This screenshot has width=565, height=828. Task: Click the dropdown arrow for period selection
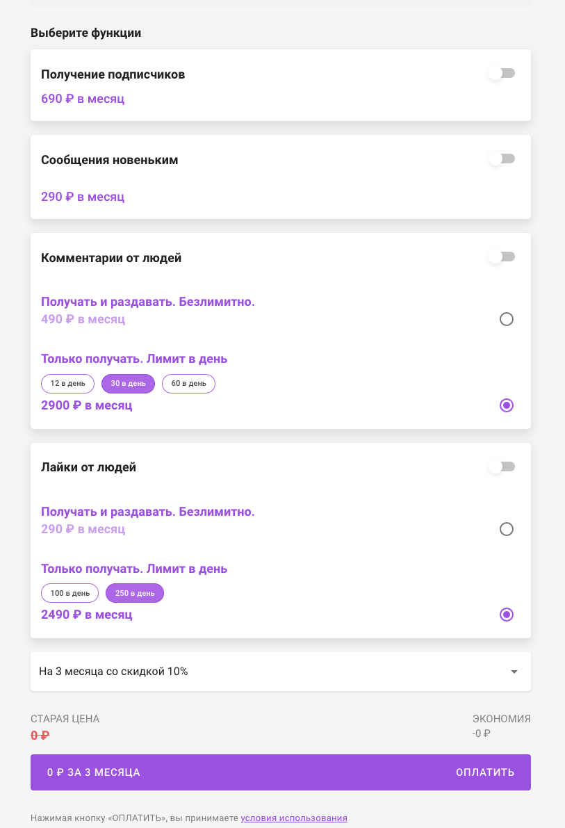[x=514, y=672]
